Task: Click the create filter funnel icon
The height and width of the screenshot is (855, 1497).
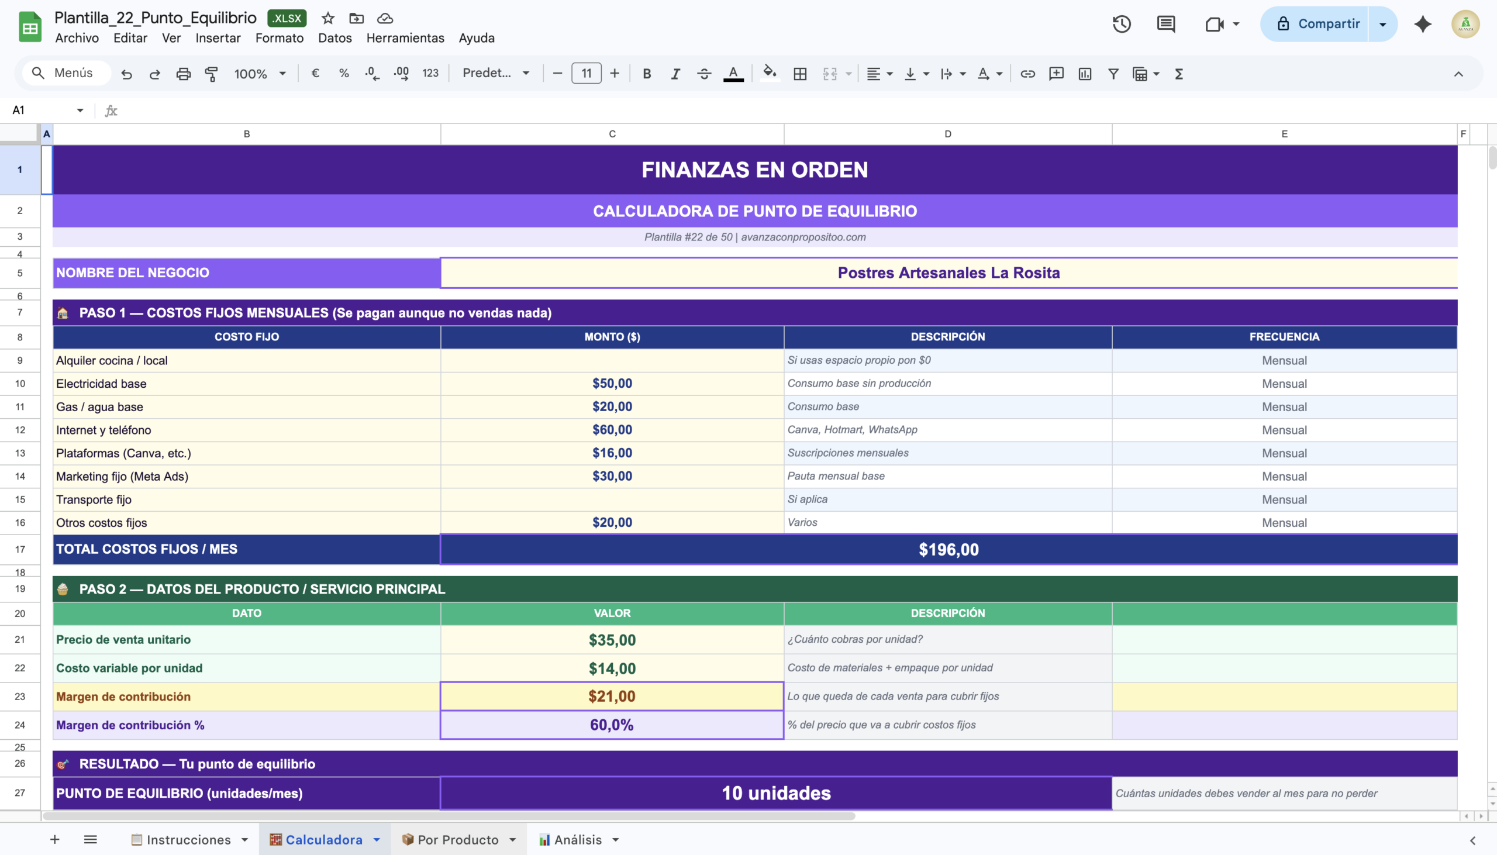Action: 1112,74
